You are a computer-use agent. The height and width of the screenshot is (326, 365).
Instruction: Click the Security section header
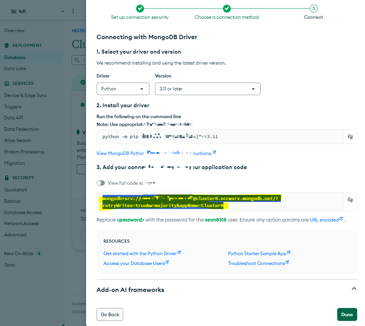coord(23,178)
